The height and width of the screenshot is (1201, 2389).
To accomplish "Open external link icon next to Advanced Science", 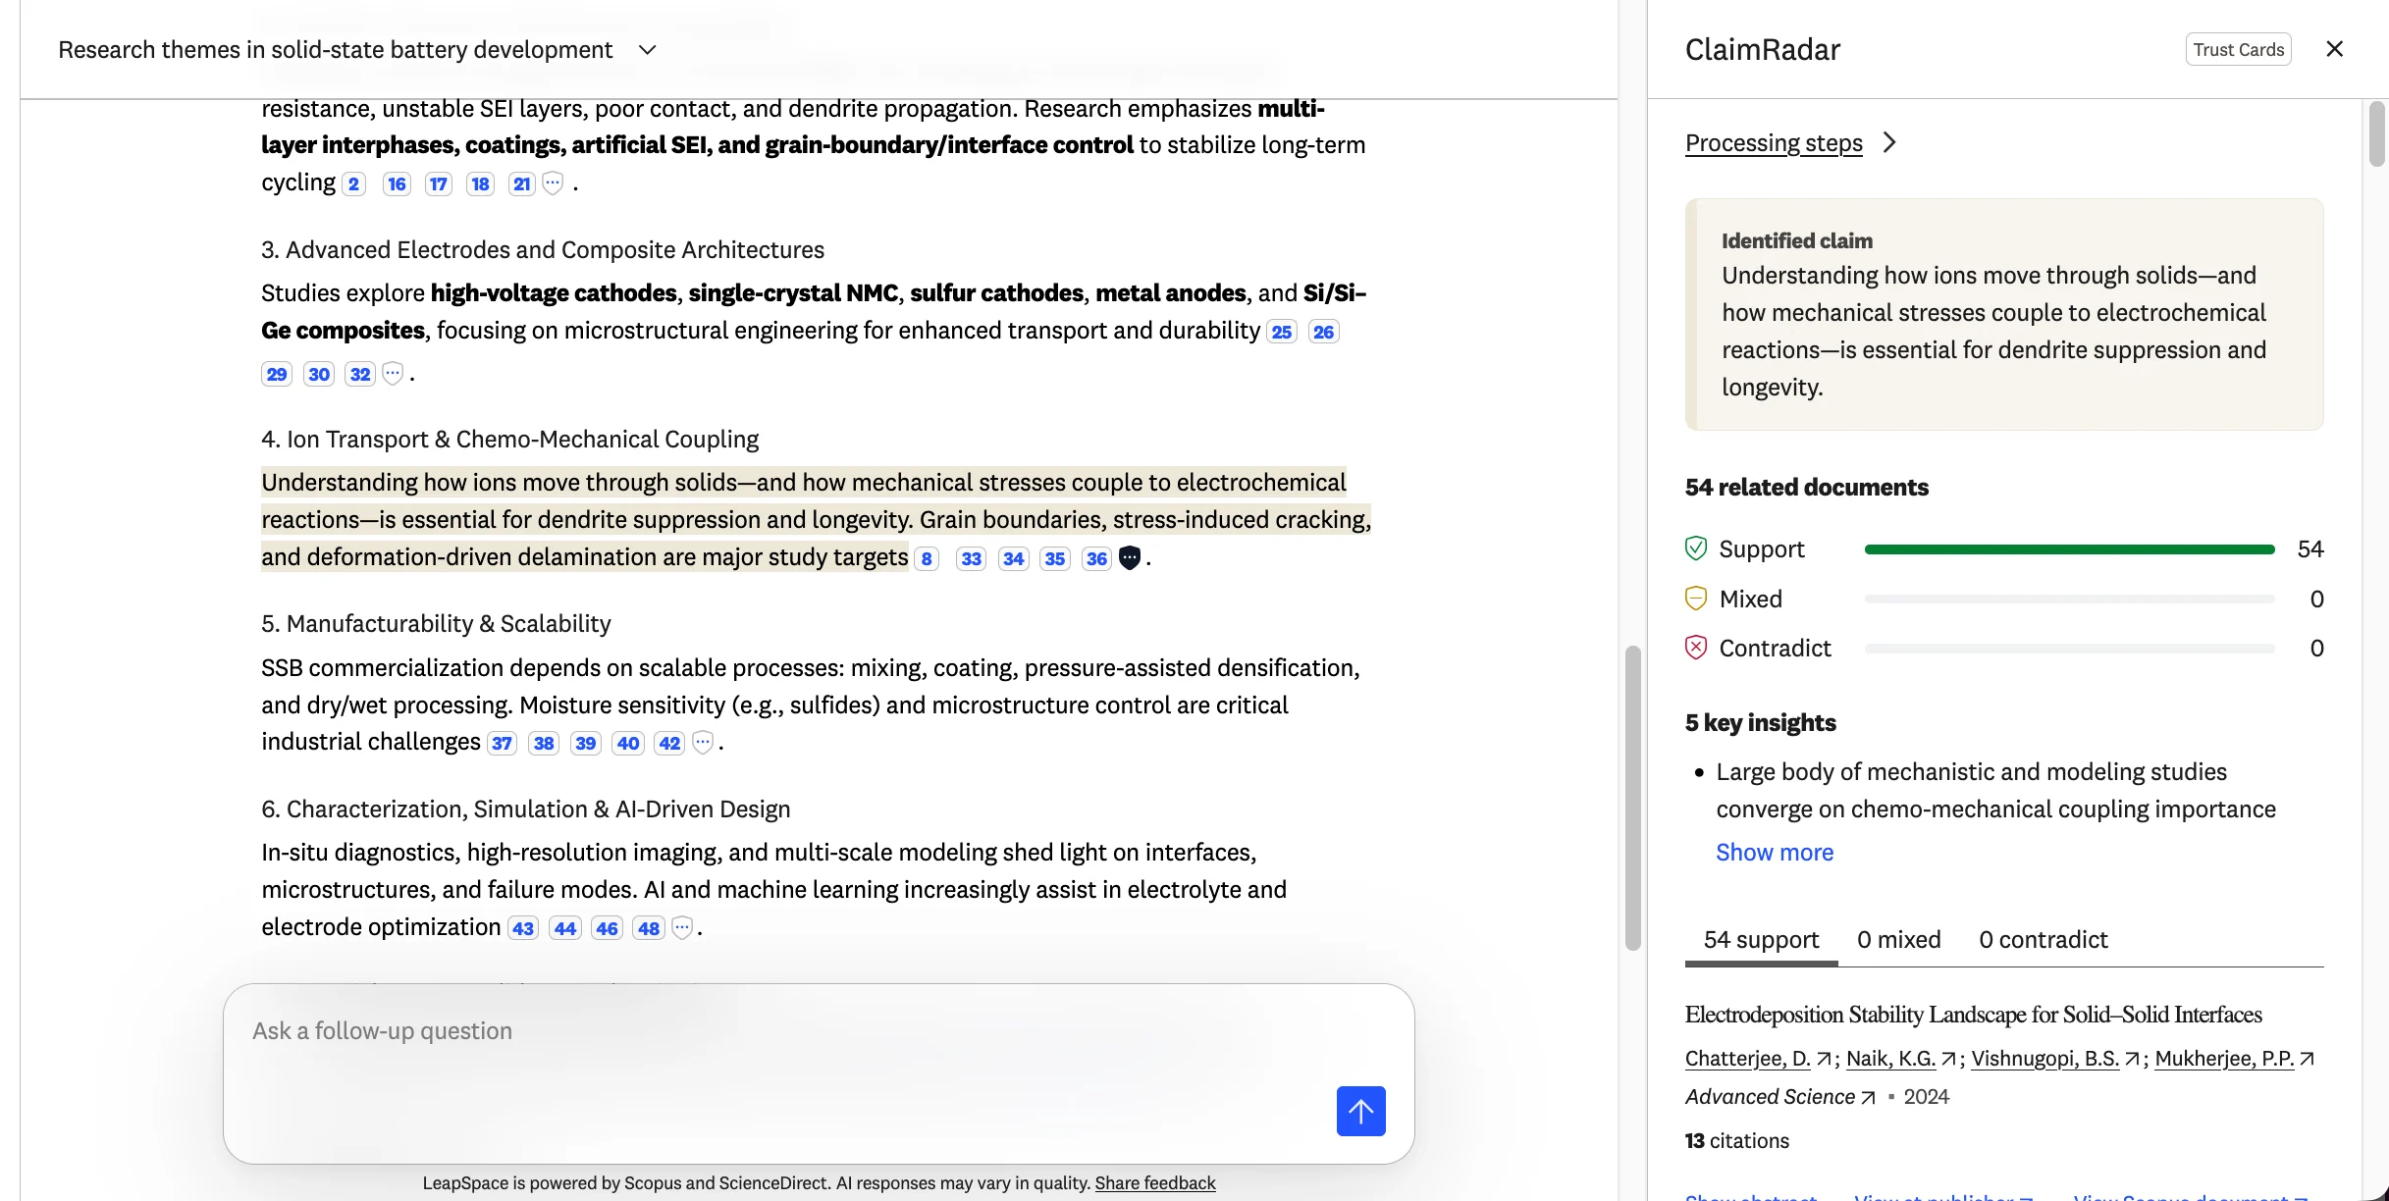I will (x=1867, y=1097).
